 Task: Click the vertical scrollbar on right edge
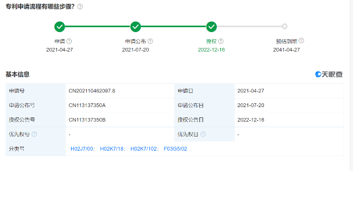coord(351,85)
